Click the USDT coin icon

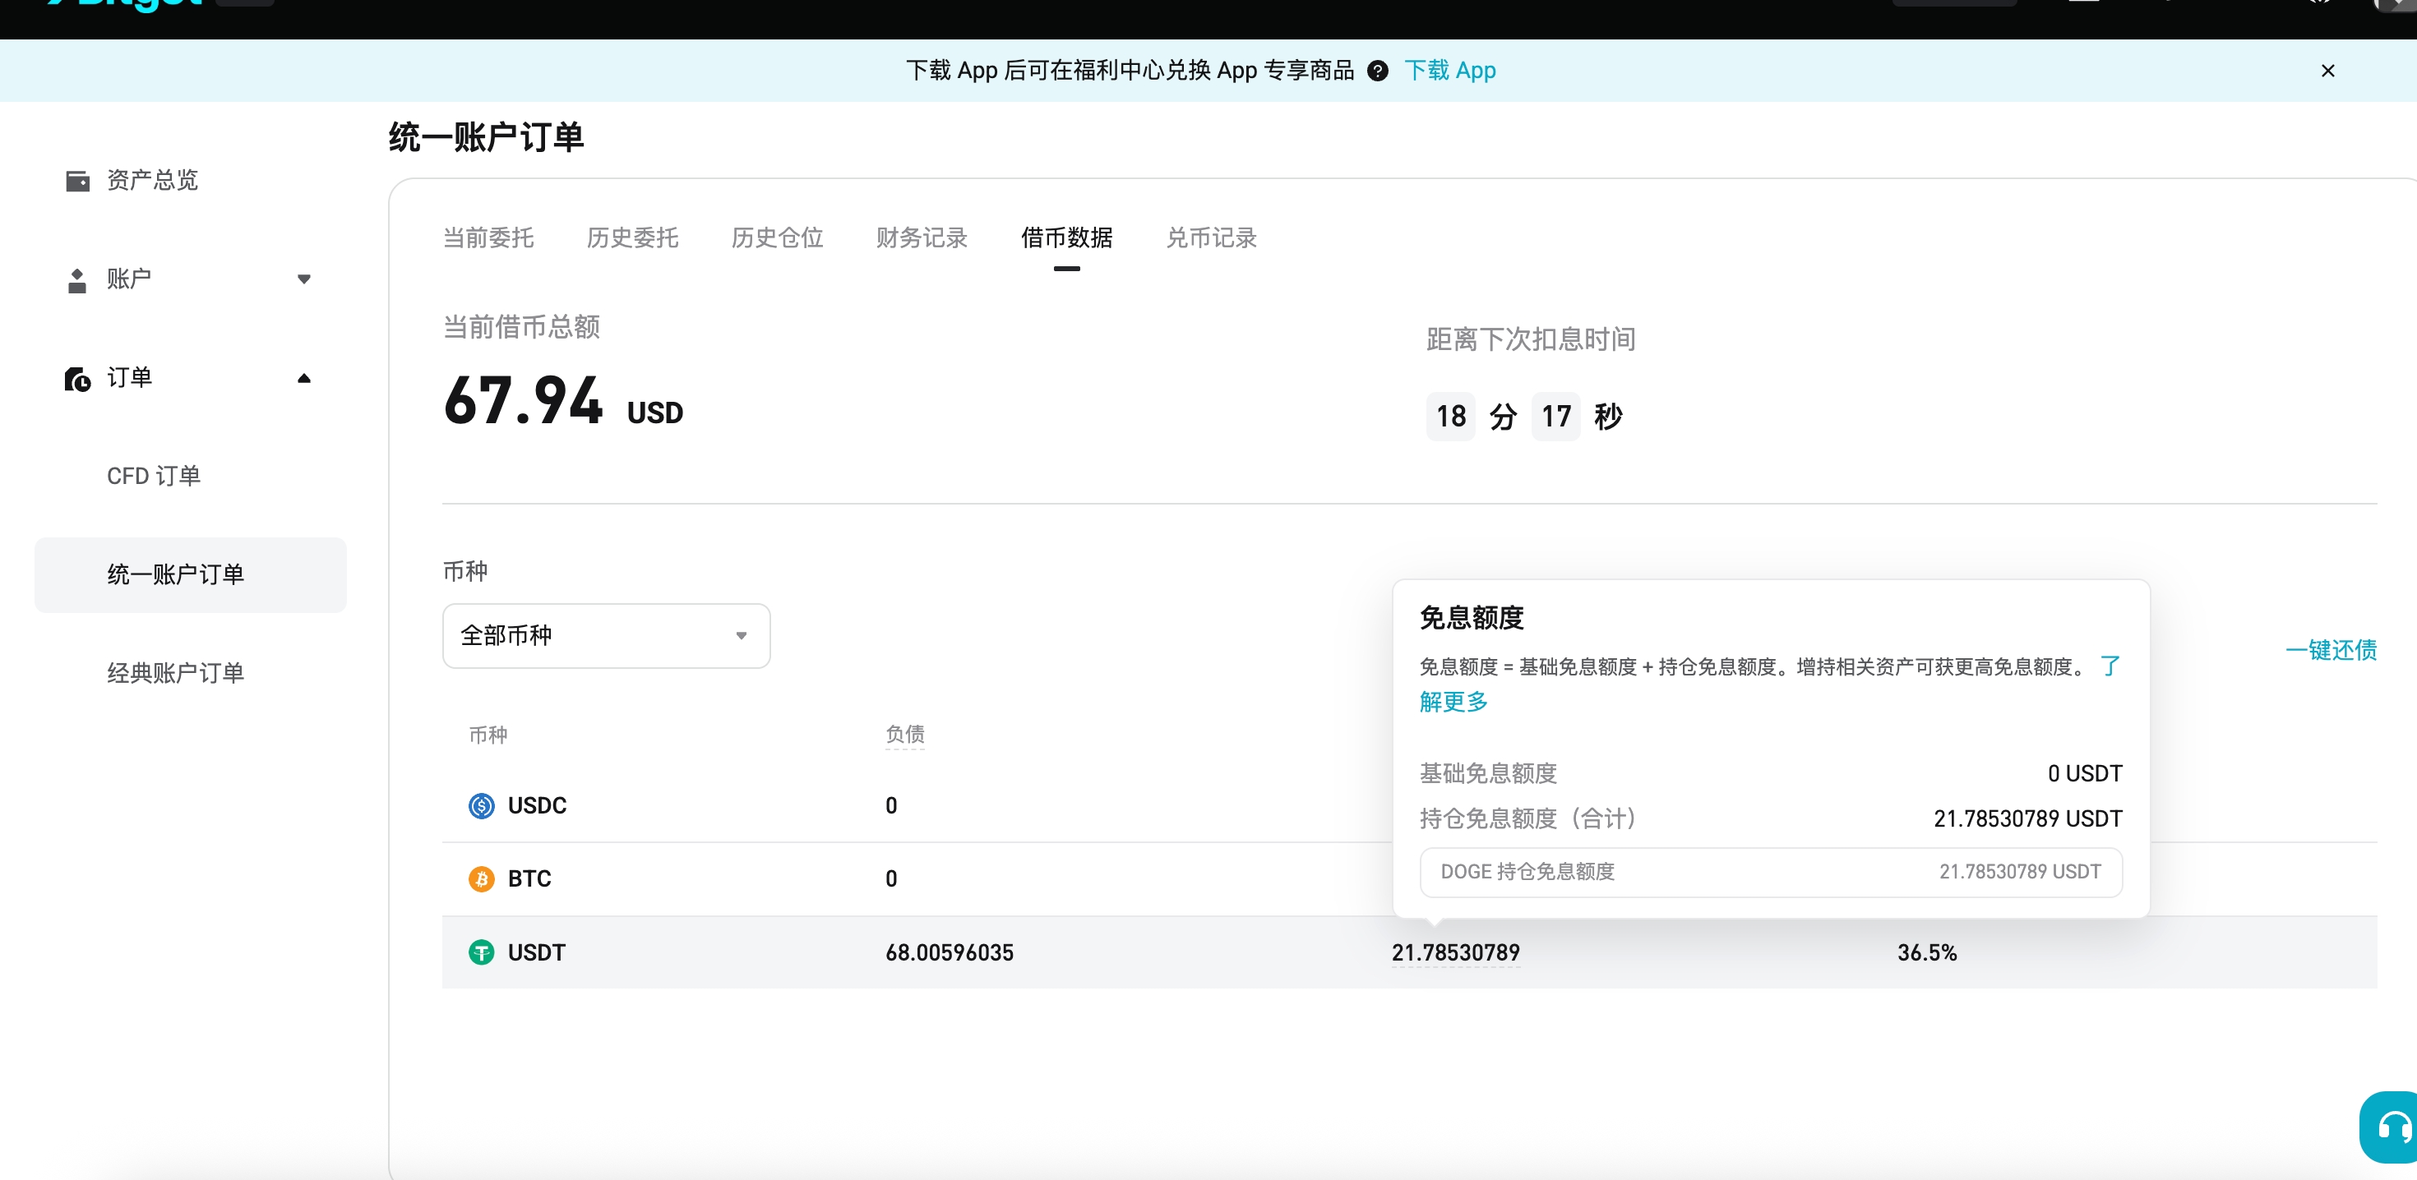[x=481, y=952]
